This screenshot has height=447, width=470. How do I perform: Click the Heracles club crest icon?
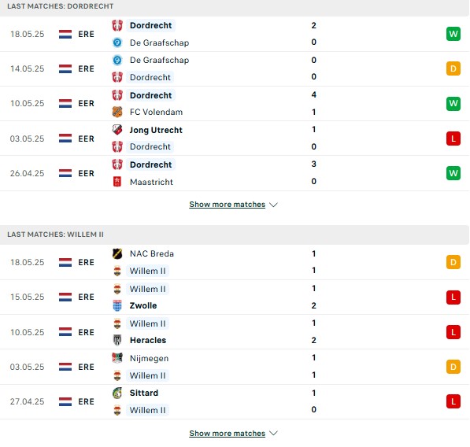[x=117, y=340]
